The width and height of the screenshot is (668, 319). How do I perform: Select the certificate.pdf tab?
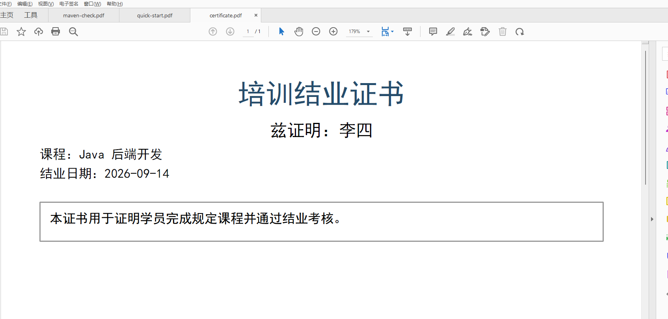[226, 15]
